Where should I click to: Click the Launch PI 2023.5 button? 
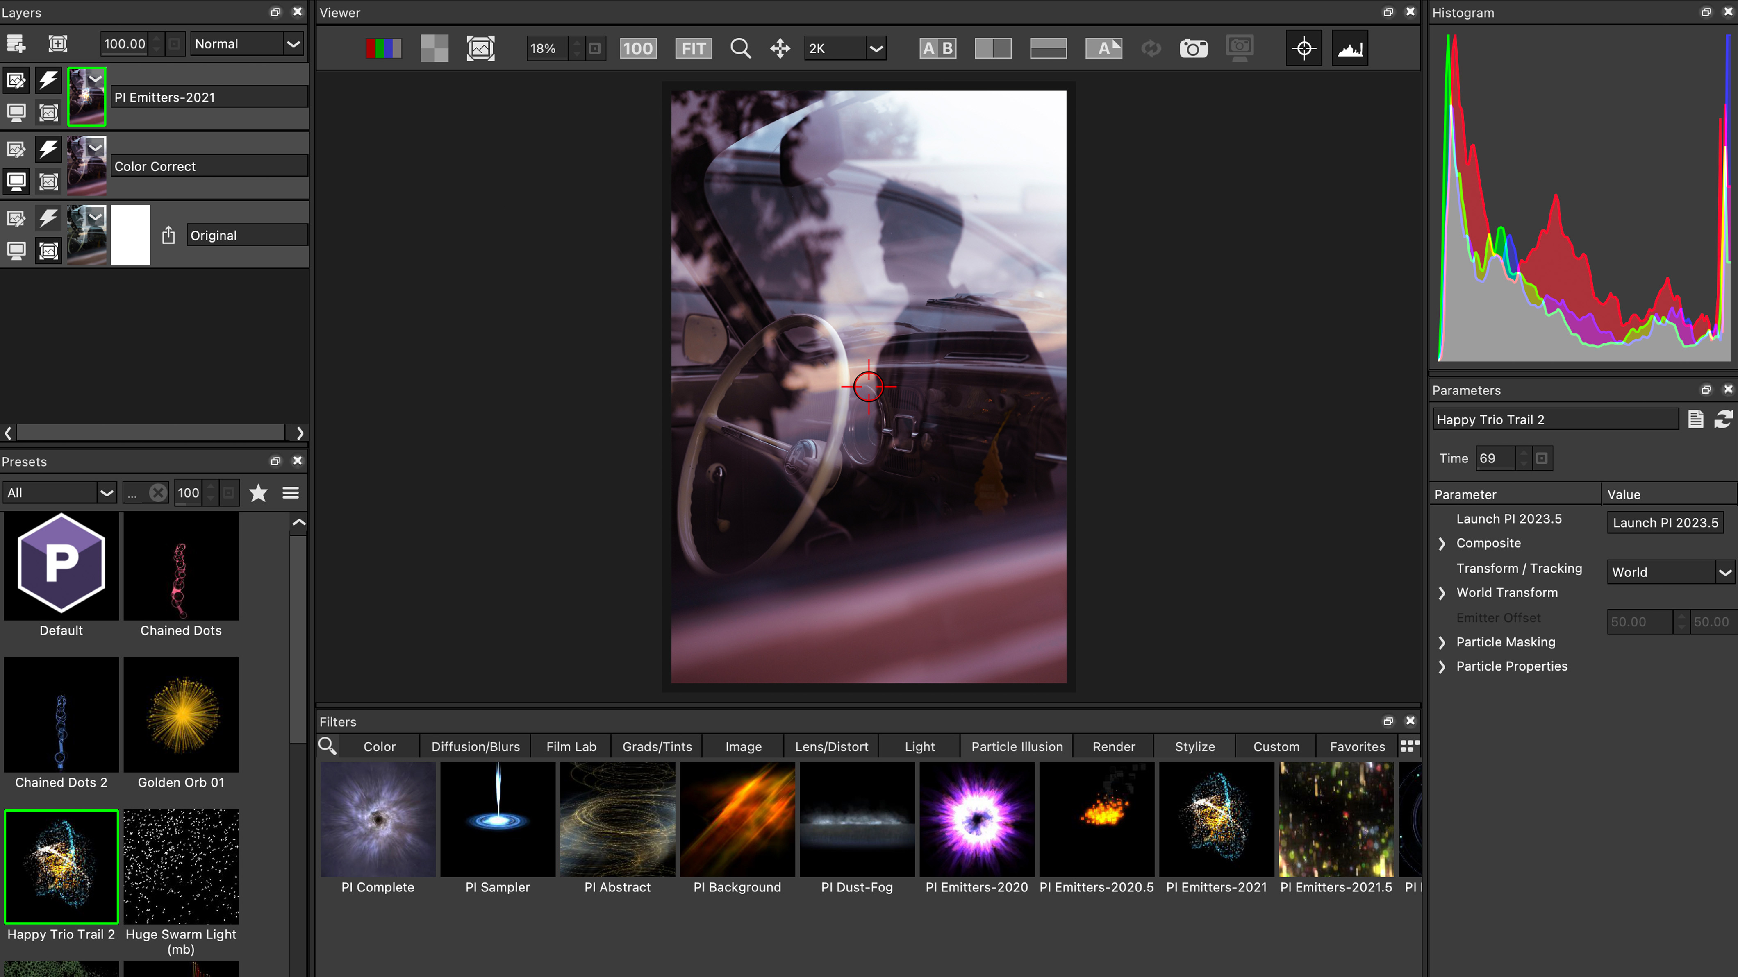[x=1665, y=523]
